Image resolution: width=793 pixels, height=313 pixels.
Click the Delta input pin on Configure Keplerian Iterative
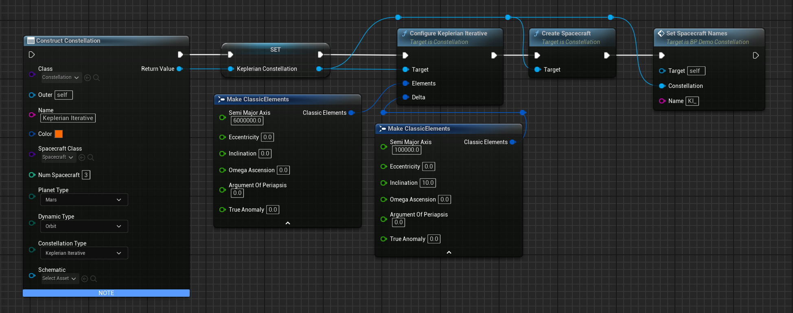(405, 97)
